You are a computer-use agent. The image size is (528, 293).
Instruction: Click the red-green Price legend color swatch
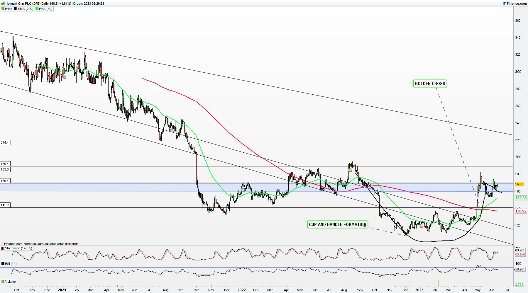click(x=3, y=9)
